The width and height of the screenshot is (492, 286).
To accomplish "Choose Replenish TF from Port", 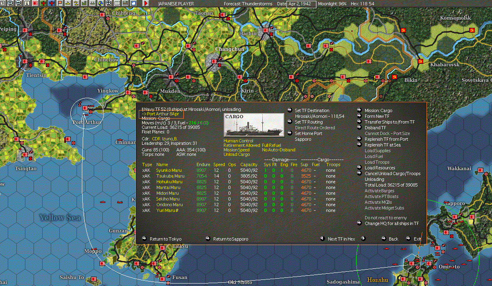I will (386, 139).
